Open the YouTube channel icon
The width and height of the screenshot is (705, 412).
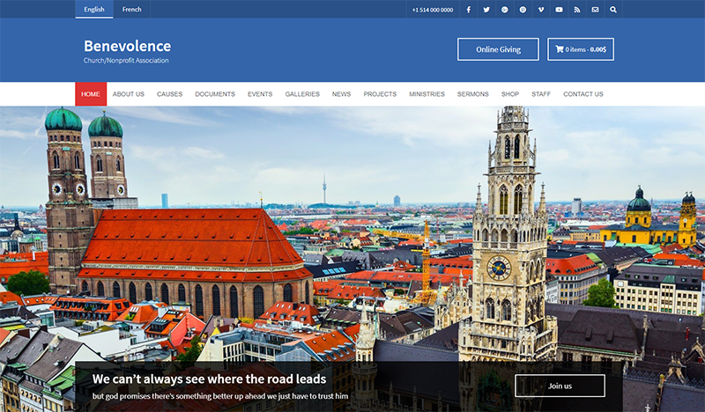point(559,10)
